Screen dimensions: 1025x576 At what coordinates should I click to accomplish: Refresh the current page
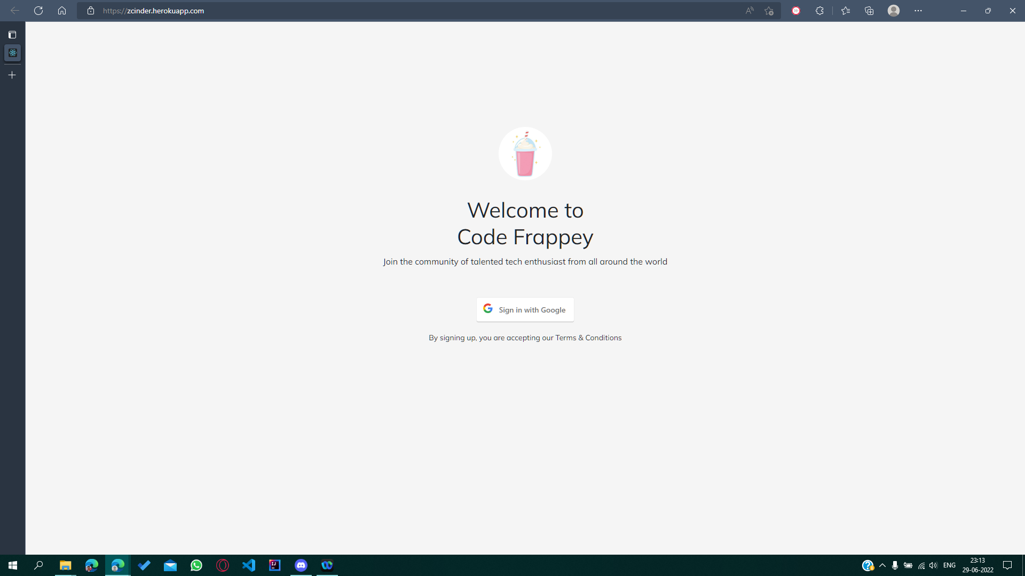[x=38, y=10]
